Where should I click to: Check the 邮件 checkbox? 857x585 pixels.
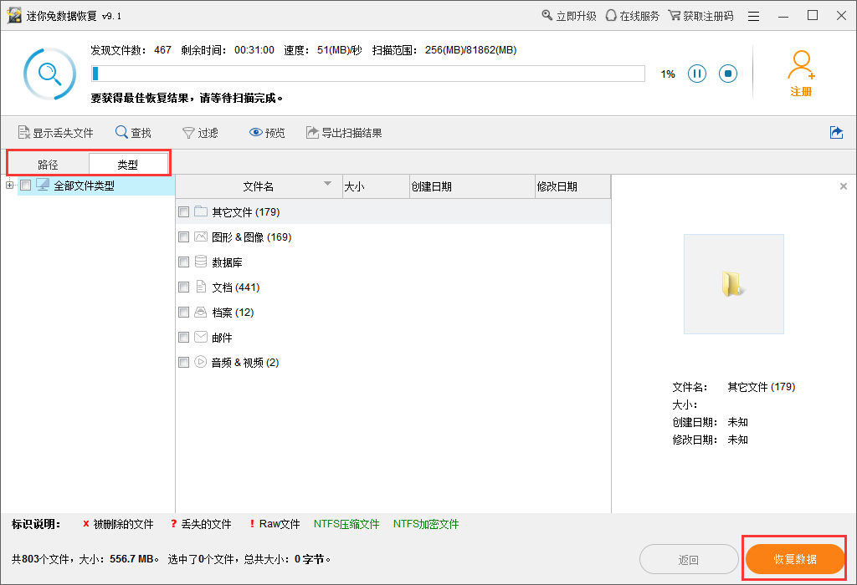(x=183, y=338)
